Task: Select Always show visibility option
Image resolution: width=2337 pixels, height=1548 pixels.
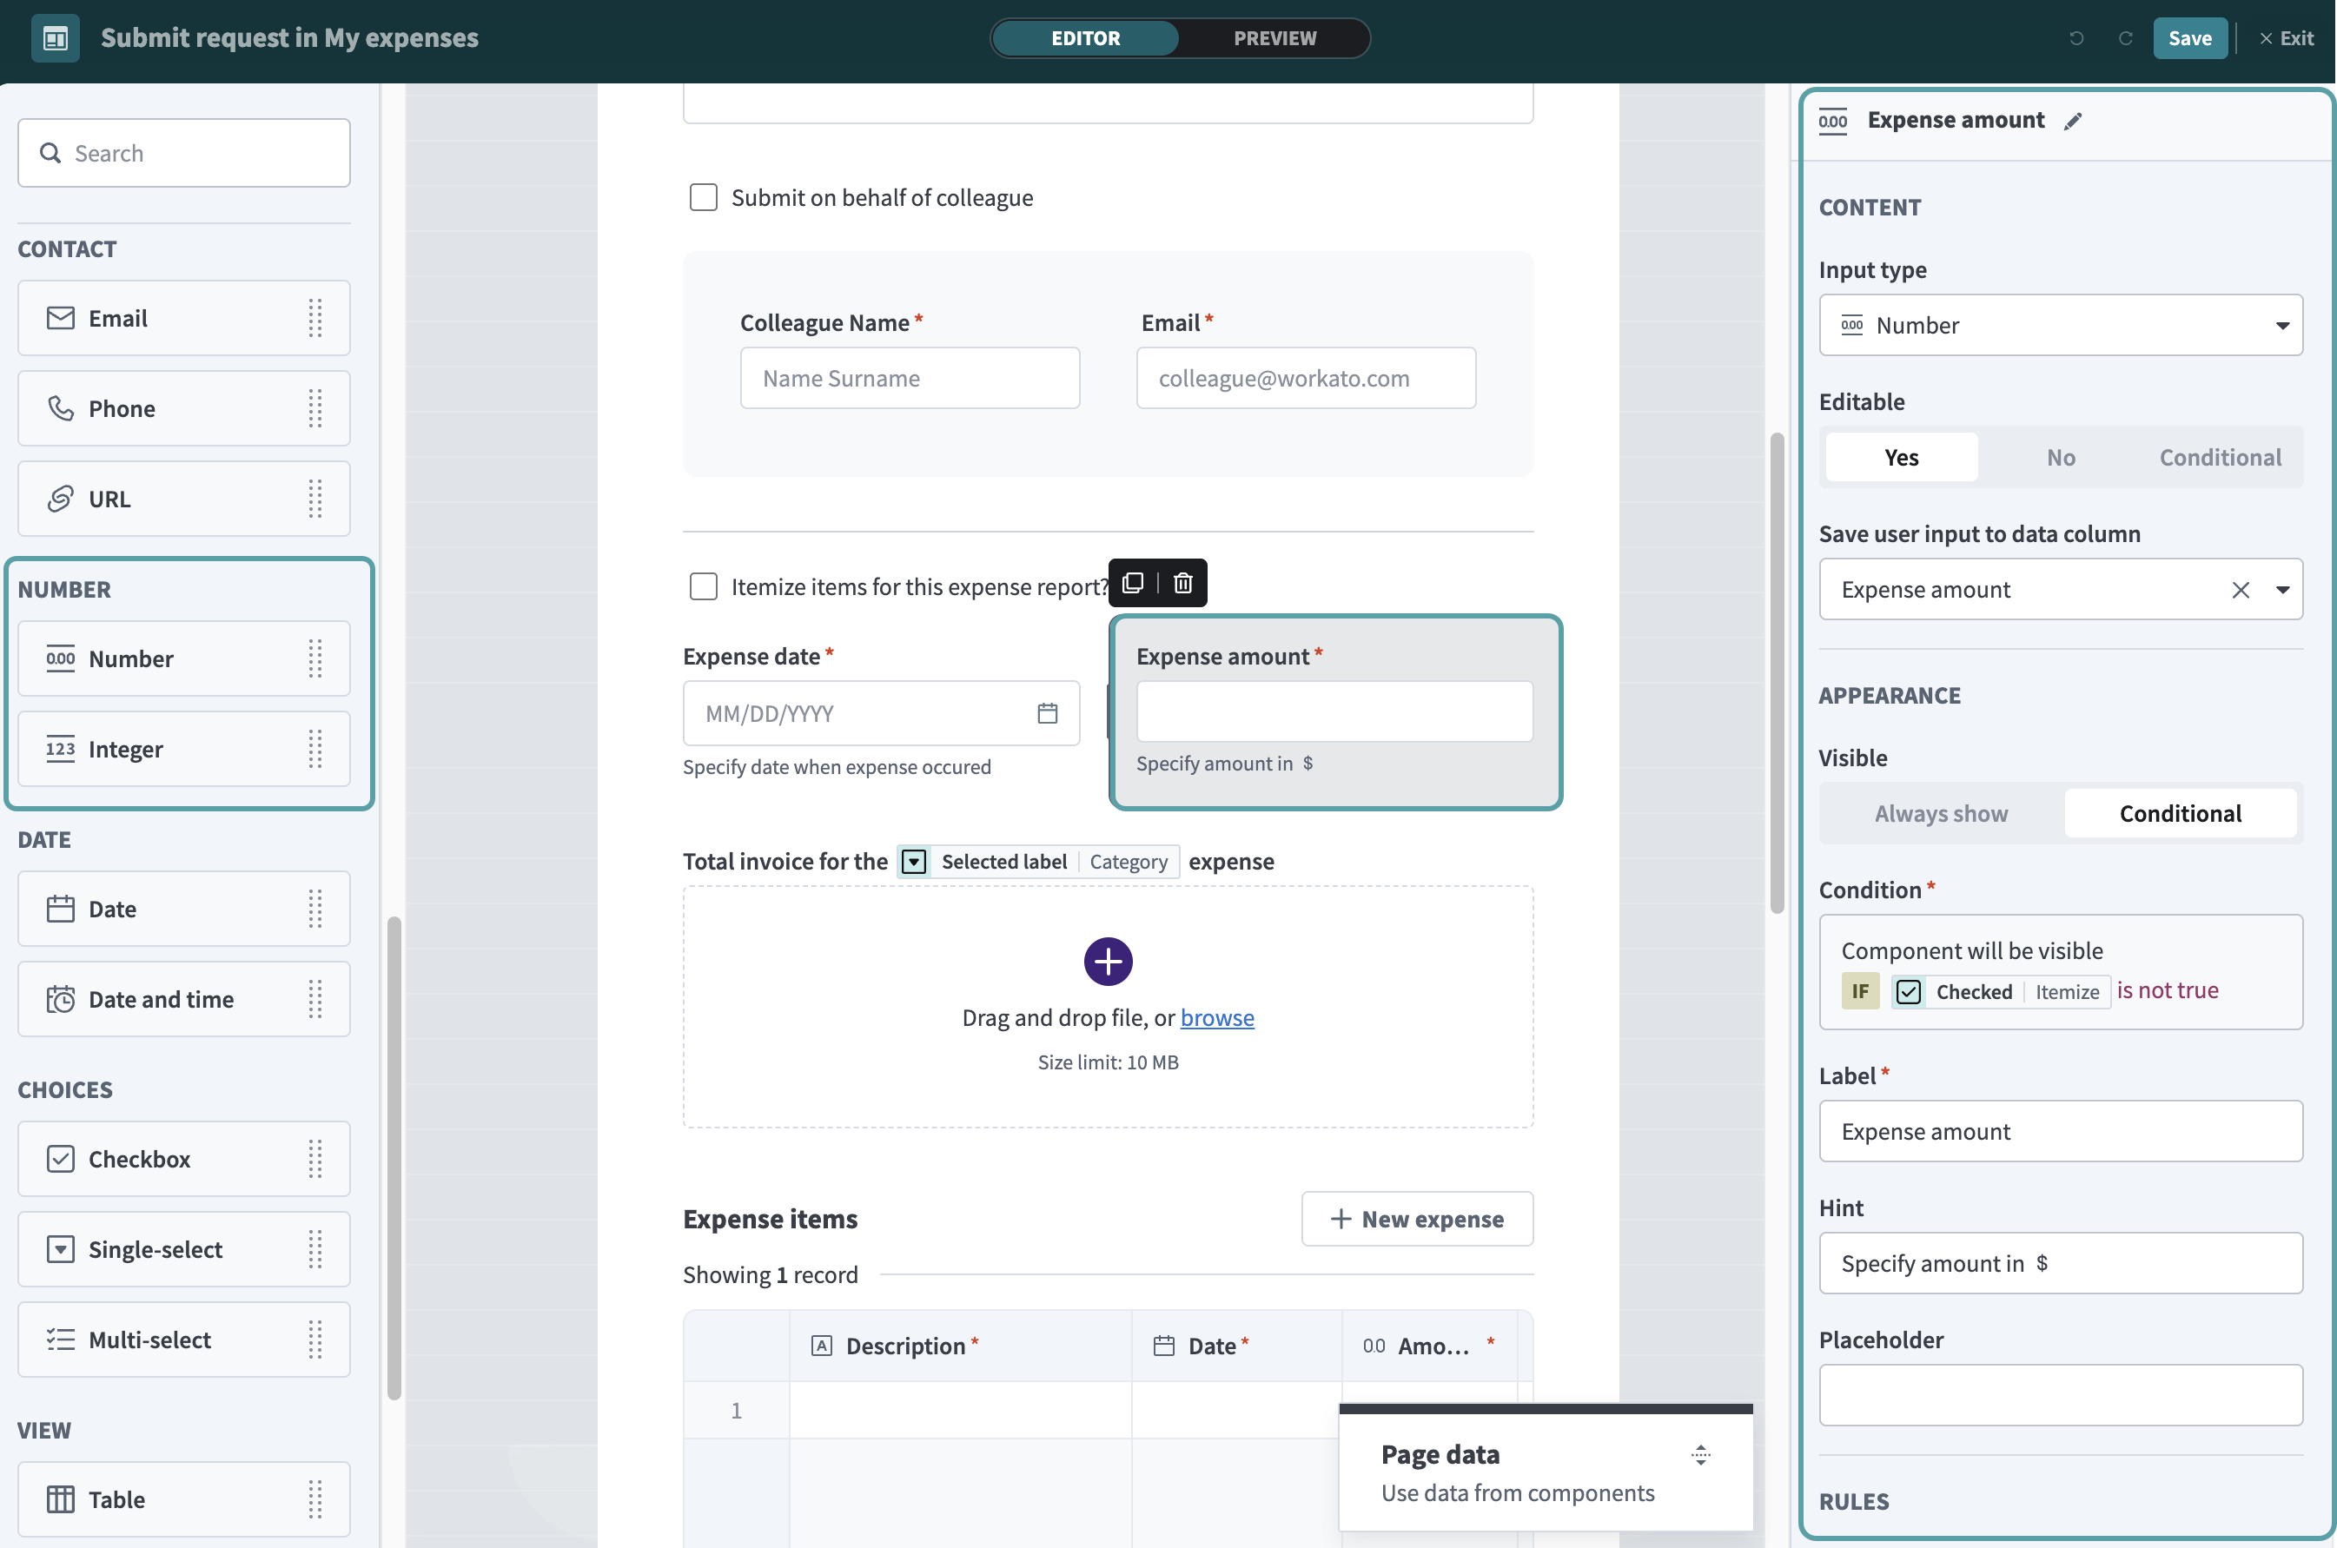Action: point(1940,813)
